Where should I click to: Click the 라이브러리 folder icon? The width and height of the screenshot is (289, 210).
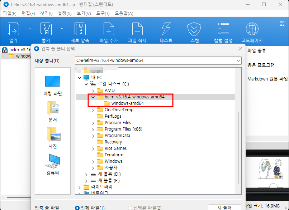[x=86, y=187]
